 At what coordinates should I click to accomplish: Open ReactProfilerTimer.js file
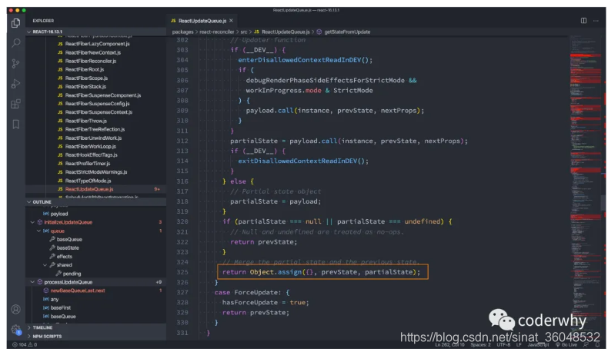click(88, 164)
